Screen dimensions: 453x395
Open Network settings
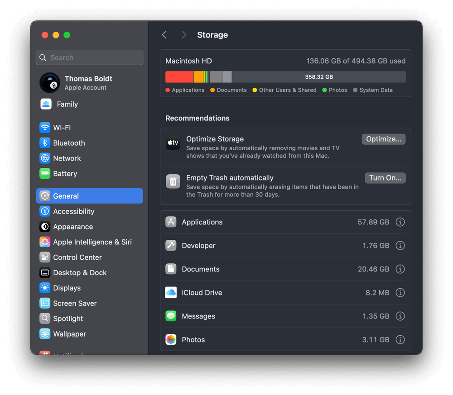click(x=90, y=158)
